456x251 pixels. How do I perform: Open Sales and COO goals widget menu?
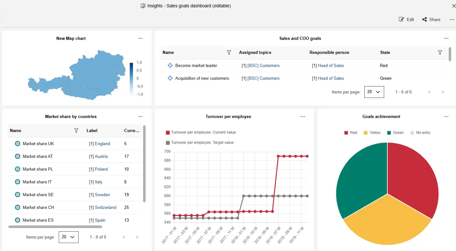click(x=446, y=38)
